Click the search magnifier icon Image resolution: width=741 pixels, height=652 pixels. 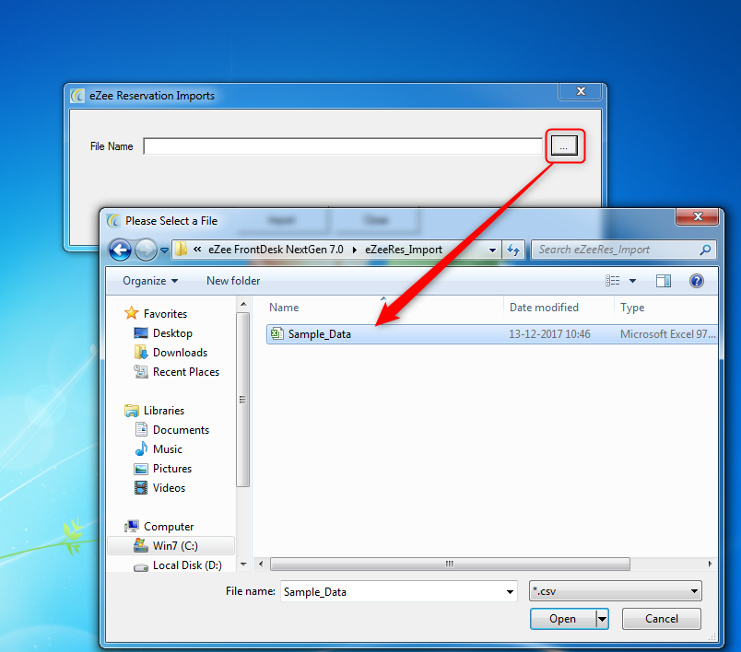[705, 250]
